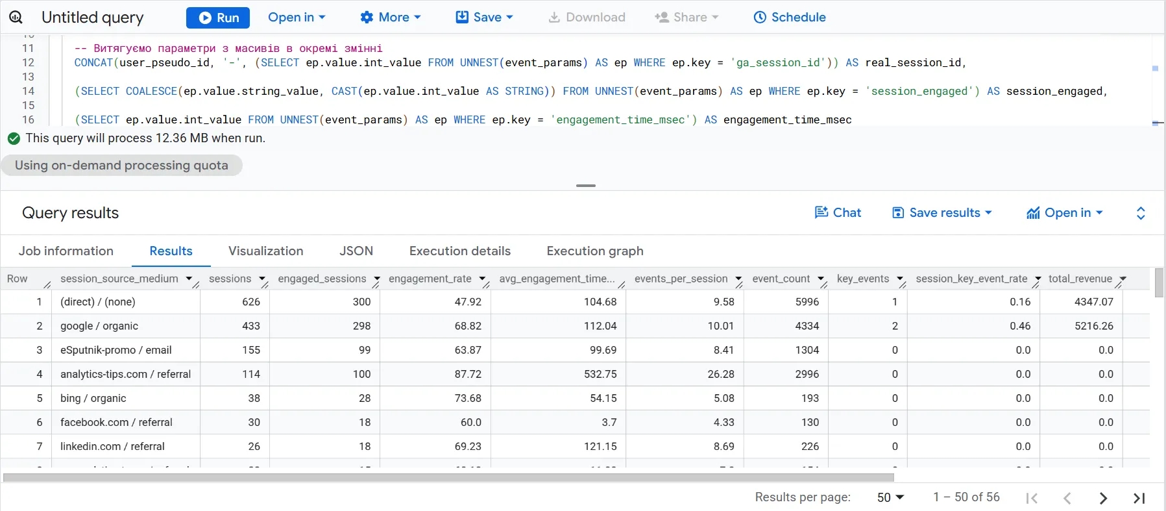Screen dimensions: 1166x511
Task: Go to previous results page
Action: [x=1067, y=498]
